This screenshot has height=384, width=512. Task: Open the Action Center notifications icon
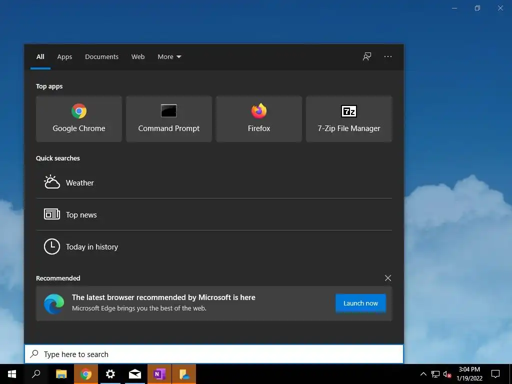[495, 374]
